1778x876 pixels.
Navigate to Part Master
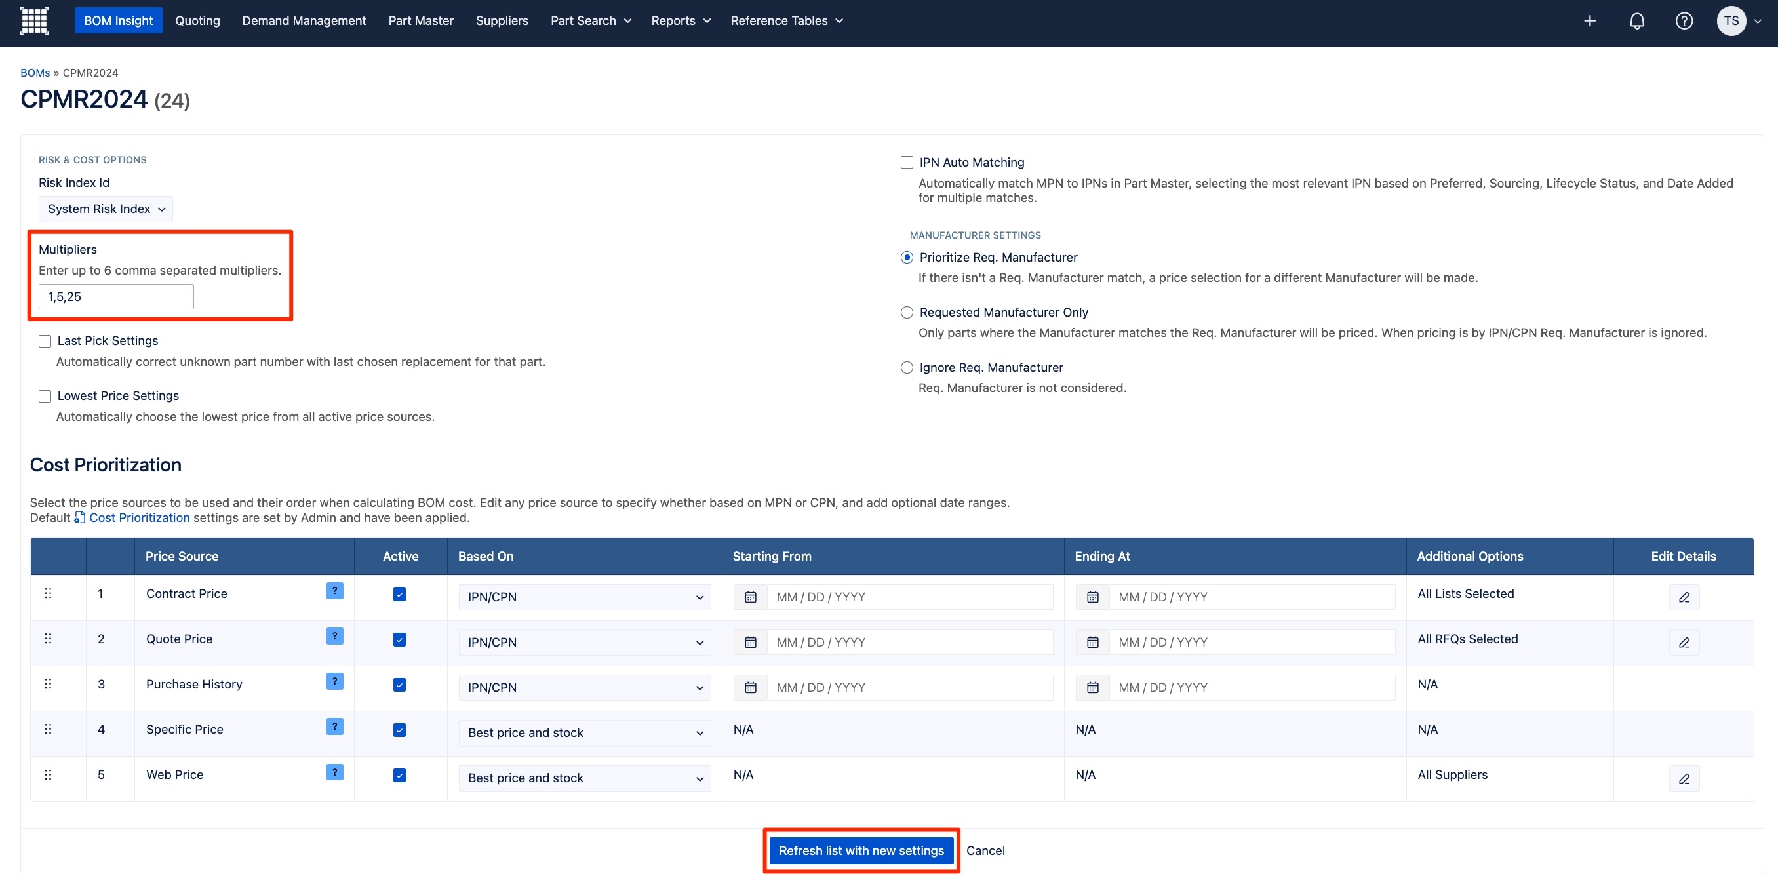coord(421,21)
